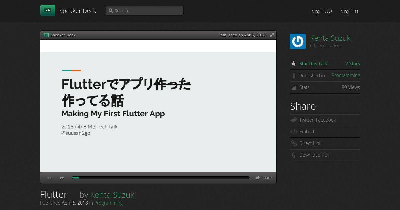Screen dimensions: 400x210
Task: Click the 2 Stars count
Action: 353,64
